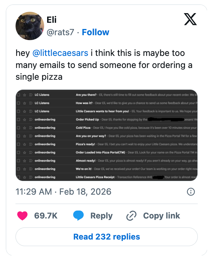
Task: Star the 'Cold Pizza' email
Action: tap(25, 128)
